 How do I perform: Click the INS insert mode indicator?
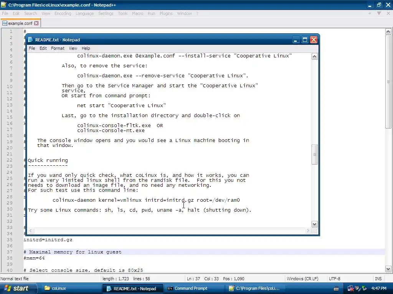coord(378,279)
